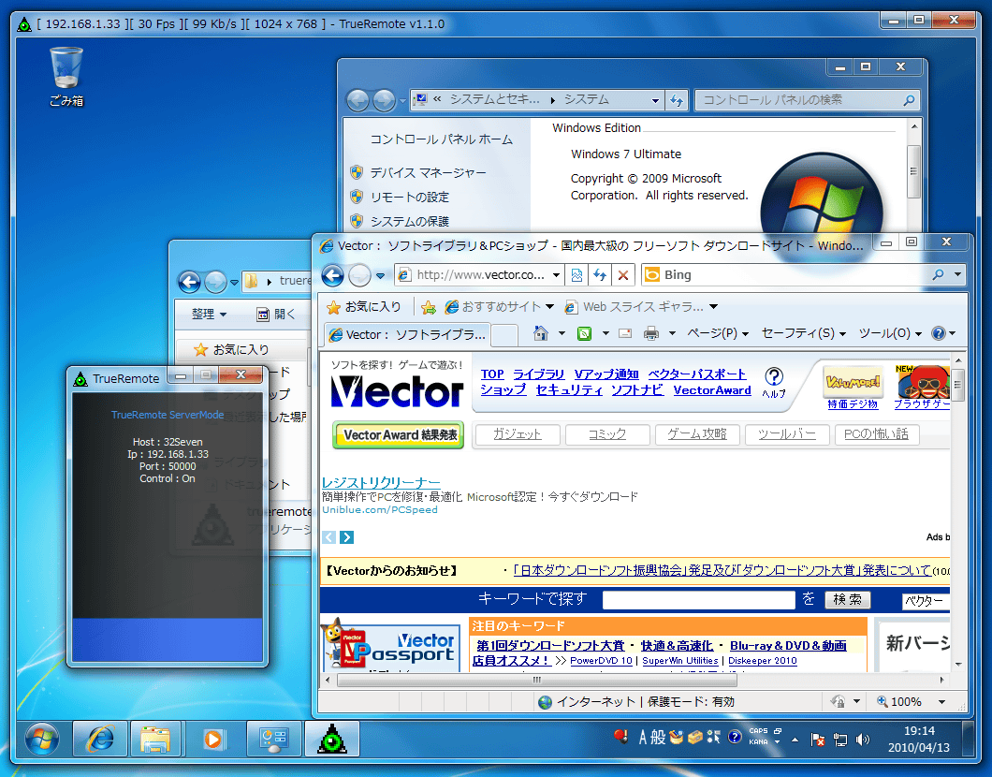Viewport: 992px width, 777px height.
Task: Select the Control Panel taskbar button
Action: [274, 739]
